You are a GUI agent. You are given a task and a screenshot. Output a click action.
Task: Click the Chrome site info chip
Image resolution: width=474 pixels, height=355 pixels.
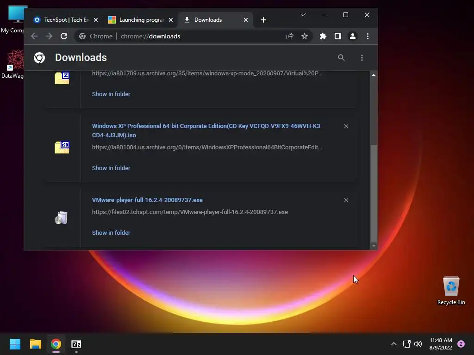pyautogui.click(x=95, y=36)
